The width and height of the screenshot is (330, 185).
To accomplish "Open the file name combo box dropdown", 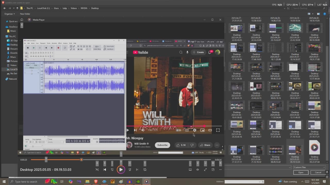I will pyautogui.click(x=290, y=167).
